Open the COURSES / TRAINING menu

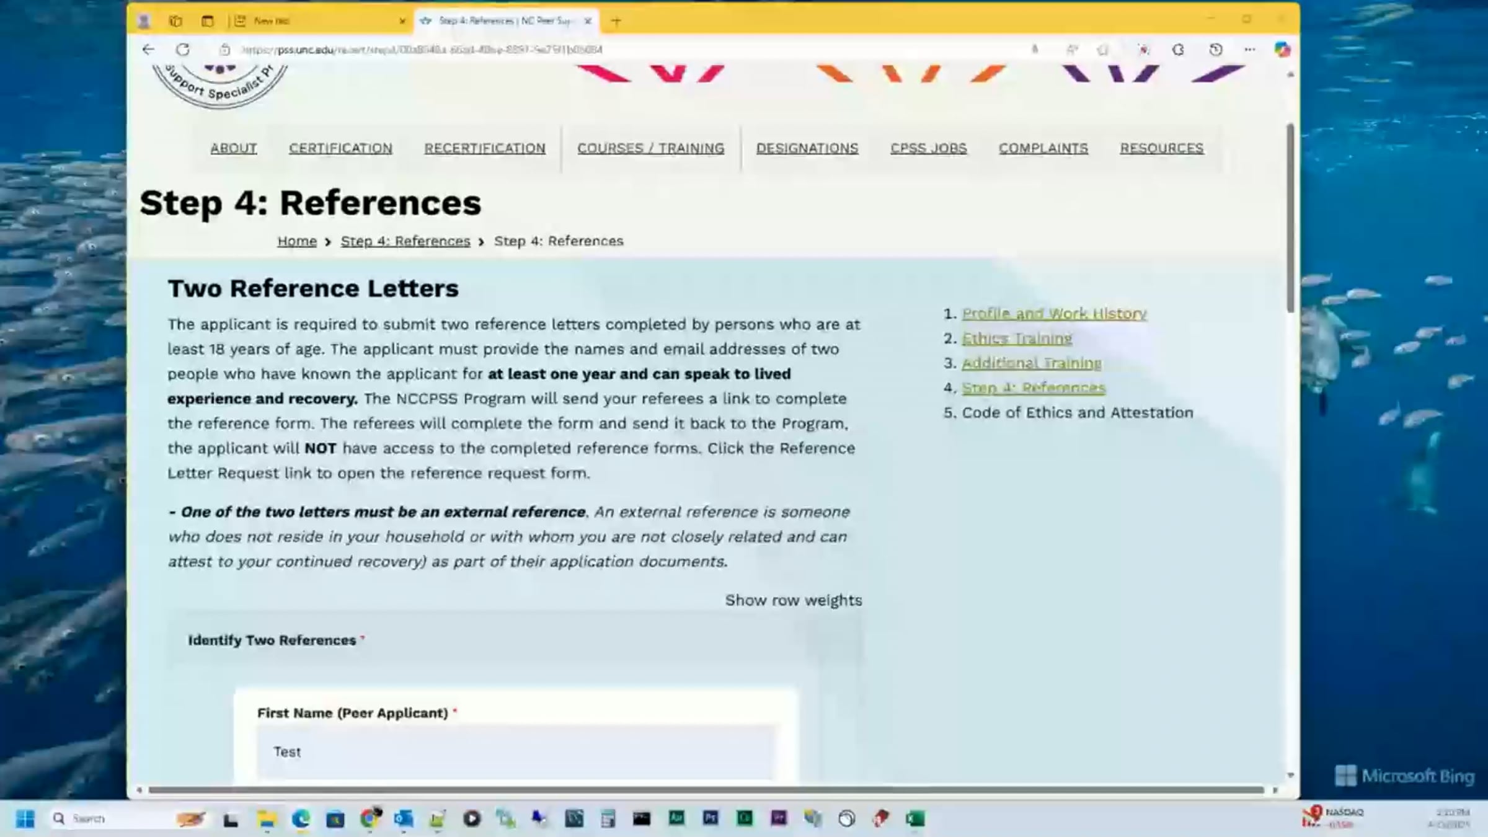pos(651,148)
